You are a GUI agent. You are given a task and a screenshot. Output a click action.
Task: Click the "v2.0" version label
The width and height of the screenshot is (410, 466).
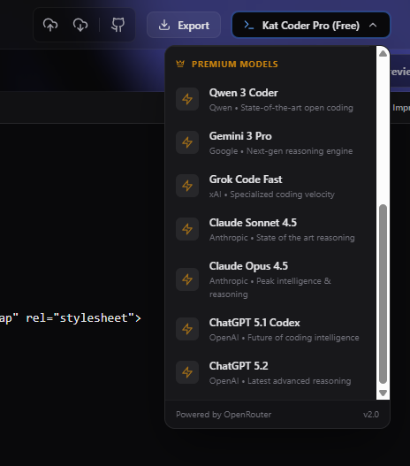click(x=371, y=415)
